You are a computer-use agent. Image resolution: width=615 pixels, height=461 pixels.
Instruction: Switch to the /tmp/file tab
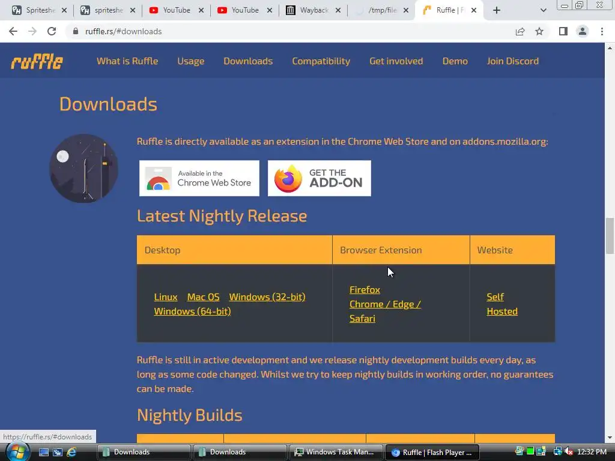(x=377, y=10)
